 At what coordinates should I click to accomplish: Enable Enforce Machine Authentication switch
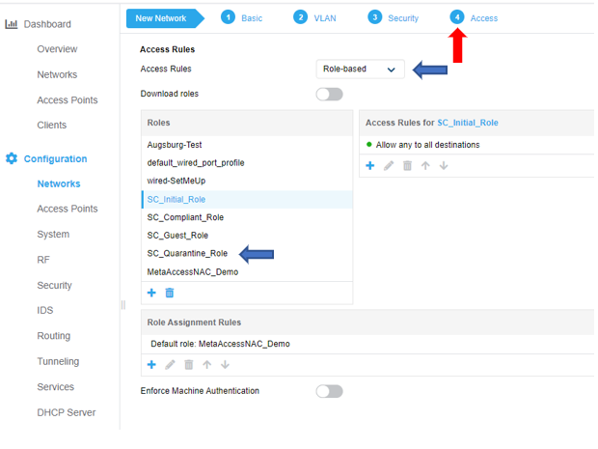(x=329, y=391)
